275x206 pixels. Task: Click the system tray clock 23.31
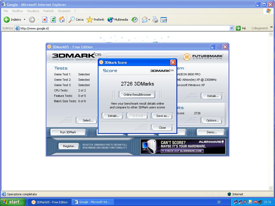click(x=267, y=202)
